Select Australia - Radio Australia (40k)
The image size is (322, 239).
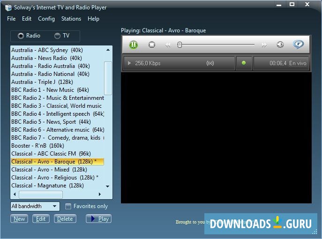pyautogui.click(x=58, y=66)
